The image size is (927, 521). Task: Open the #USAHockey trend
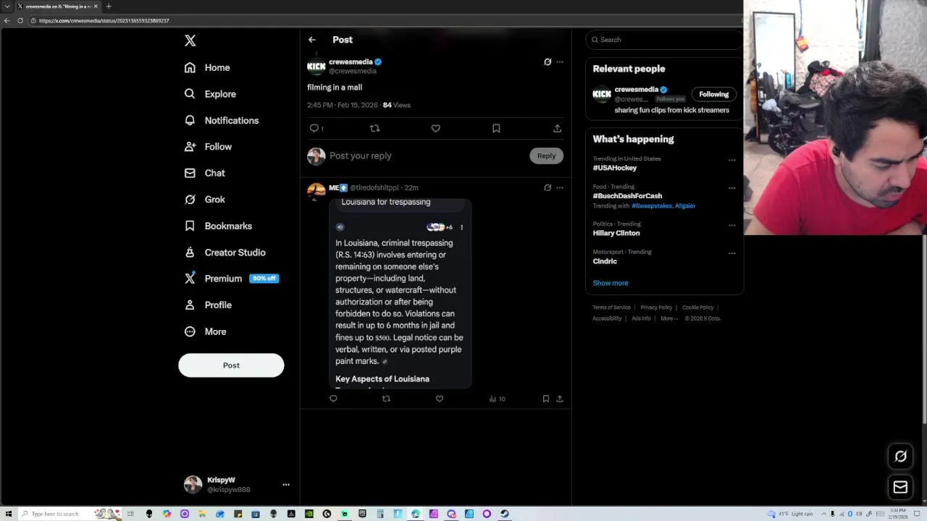(615, 168)
